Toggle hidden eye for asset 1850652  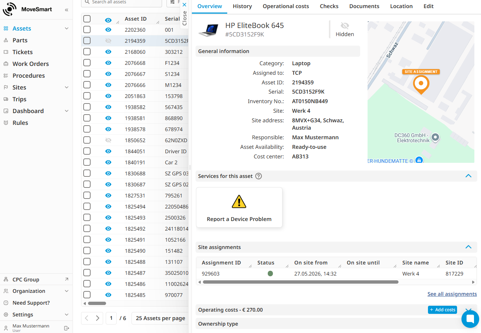pyautogui.click(x=108, y=140)
